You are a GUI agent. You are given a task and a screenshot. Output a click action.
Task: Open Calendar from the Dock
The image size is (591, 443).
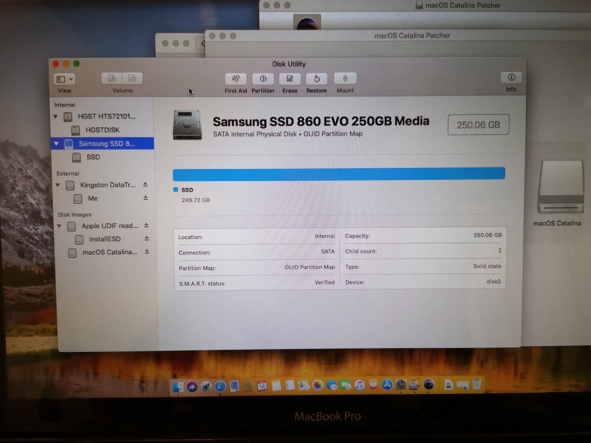point(262,386)
